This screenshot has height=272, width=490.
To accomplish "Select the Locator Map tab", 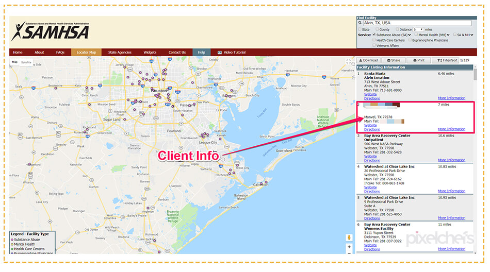I will pos(86,53).
